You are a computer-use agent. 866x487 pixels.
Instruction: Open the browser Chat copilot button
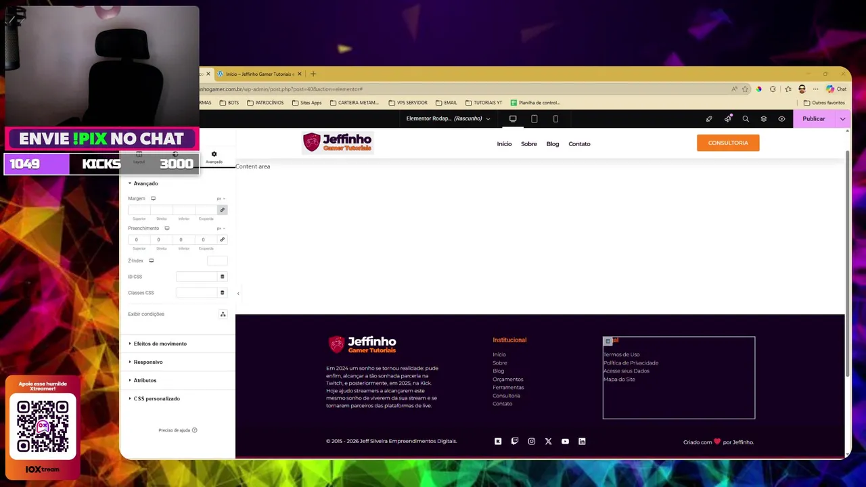836,89
